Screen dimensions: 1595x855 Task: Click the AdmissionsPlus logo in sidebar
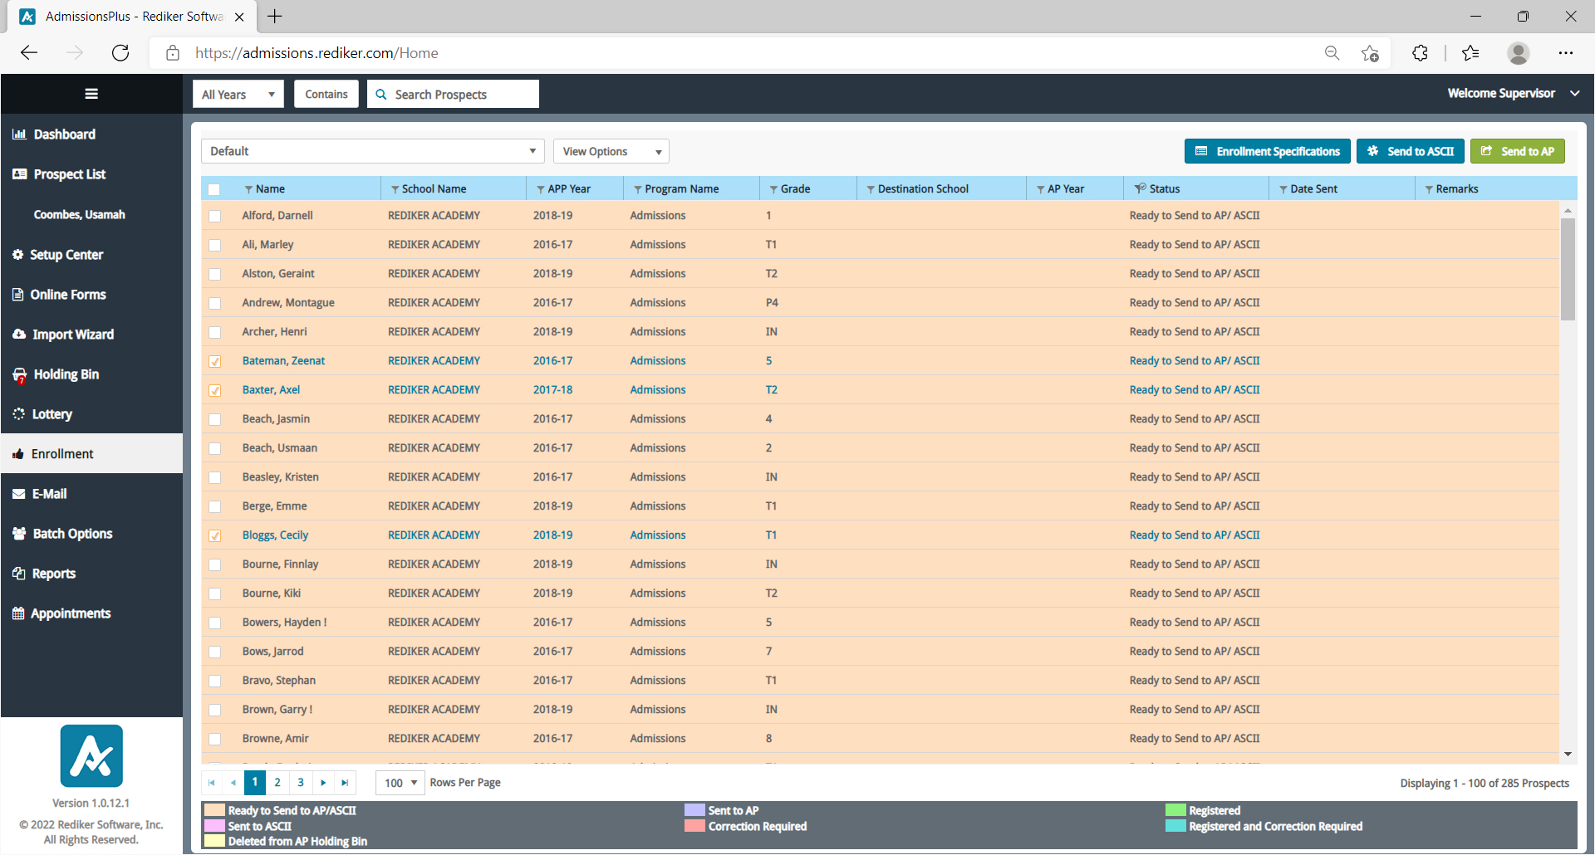[91, 756]
